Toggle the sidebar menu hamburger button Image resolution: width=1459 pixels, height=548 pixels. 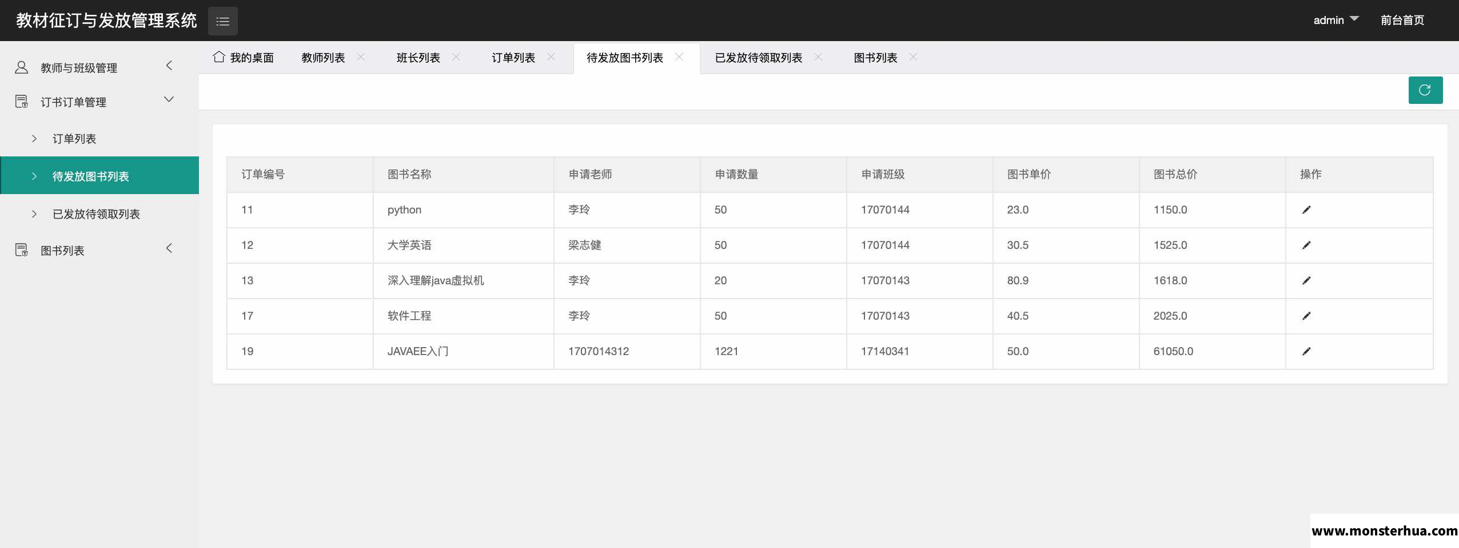tap(222, 21)
